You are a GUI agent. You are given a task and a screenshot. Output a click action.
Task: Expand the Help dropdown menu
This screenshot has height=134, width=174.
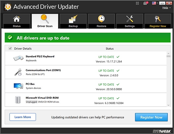point(166,8)
